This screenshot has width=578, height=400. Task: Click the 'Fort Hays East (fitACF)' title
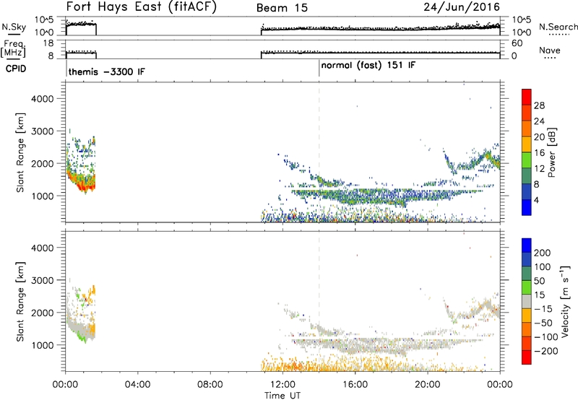click(x=142, y=7)
